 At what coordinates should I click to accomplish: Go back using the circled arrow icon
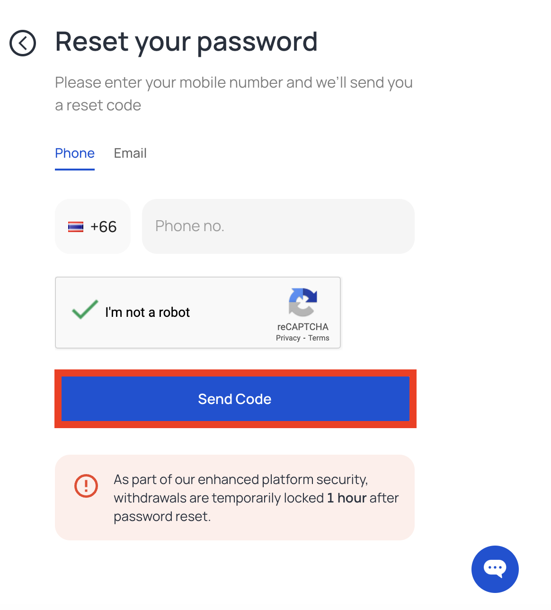pos(23,43)
